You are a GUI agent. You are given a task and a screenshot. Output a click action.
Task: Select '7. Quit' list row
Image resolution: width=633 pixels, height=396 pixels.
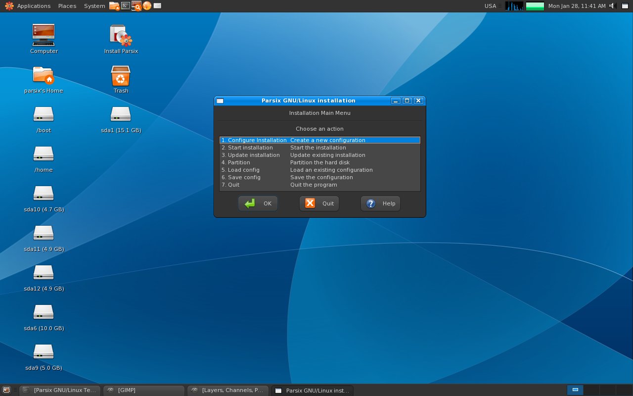[320, 185]
